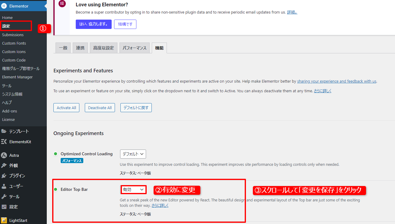The width and height of the screenshot is (395, 224).
Task: Open the 詳細 link in notice
Action: (x=292, y=12)
